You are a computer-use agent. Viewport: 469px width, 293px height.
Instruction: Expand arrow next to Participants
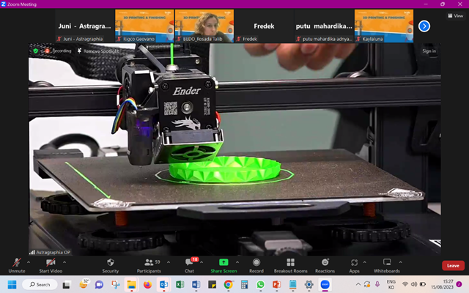(169, 262)
